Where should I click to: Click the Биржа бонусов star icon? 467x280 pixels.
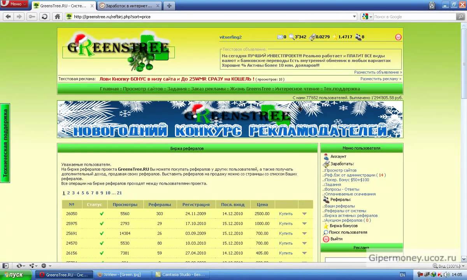(x=326, y=226)
